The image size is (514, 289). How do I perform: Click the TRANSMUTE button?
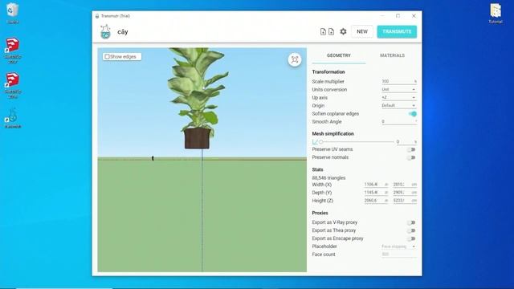point(397,31)
